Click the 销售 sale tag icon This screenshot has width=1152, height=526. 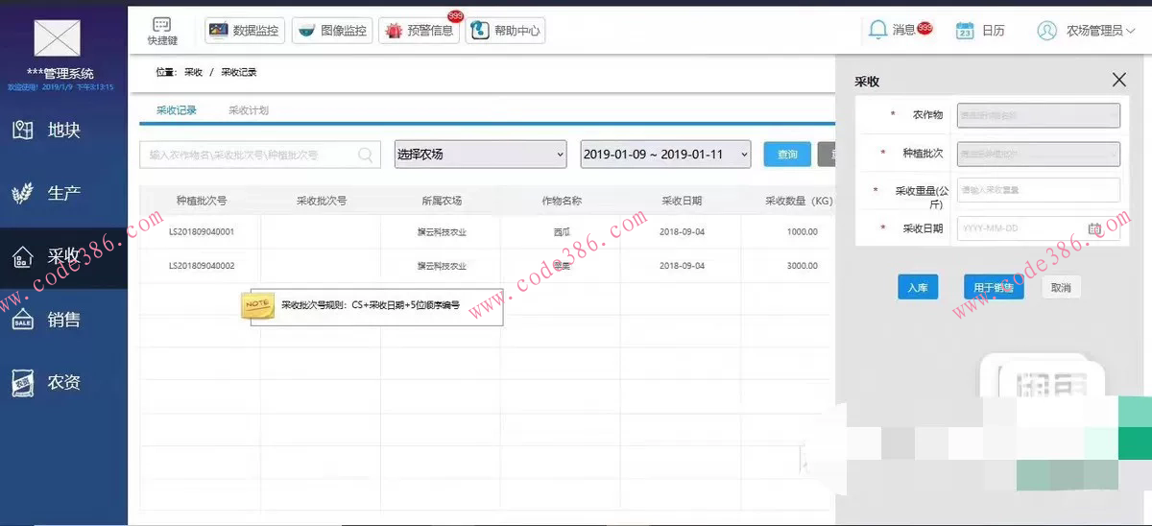(x=22, y=321)
